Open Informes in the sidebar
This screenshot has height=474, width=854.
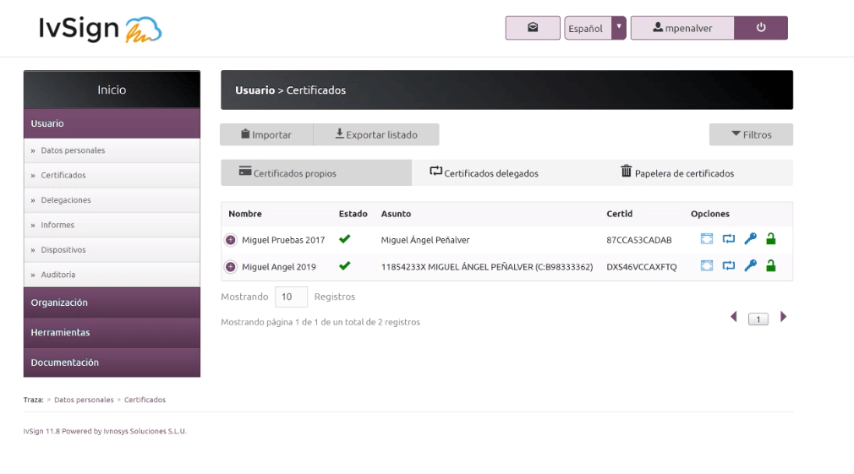[x=112, y=225]
